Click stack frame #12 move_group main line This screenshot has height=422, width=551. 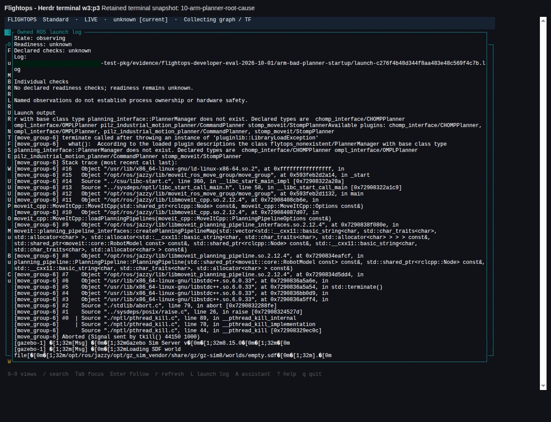click(189, 194)
